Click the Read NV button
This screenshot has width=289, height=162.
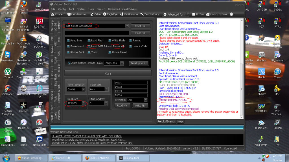[x=122, y=105]
